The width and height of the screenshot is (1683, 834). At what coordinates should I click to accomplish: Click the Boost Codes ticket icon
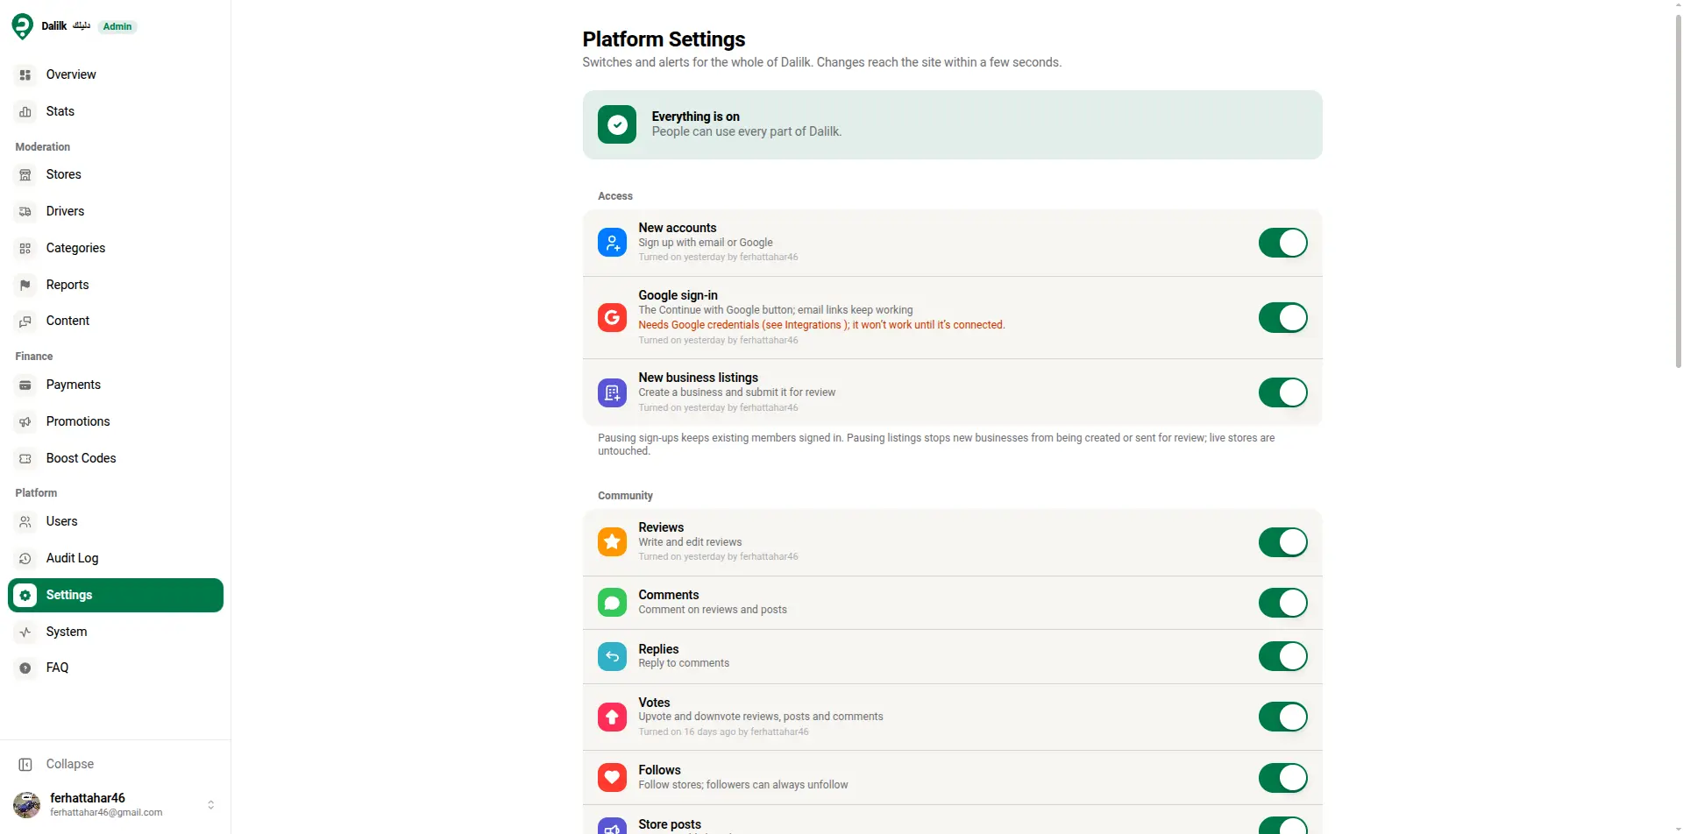(25, 459)
